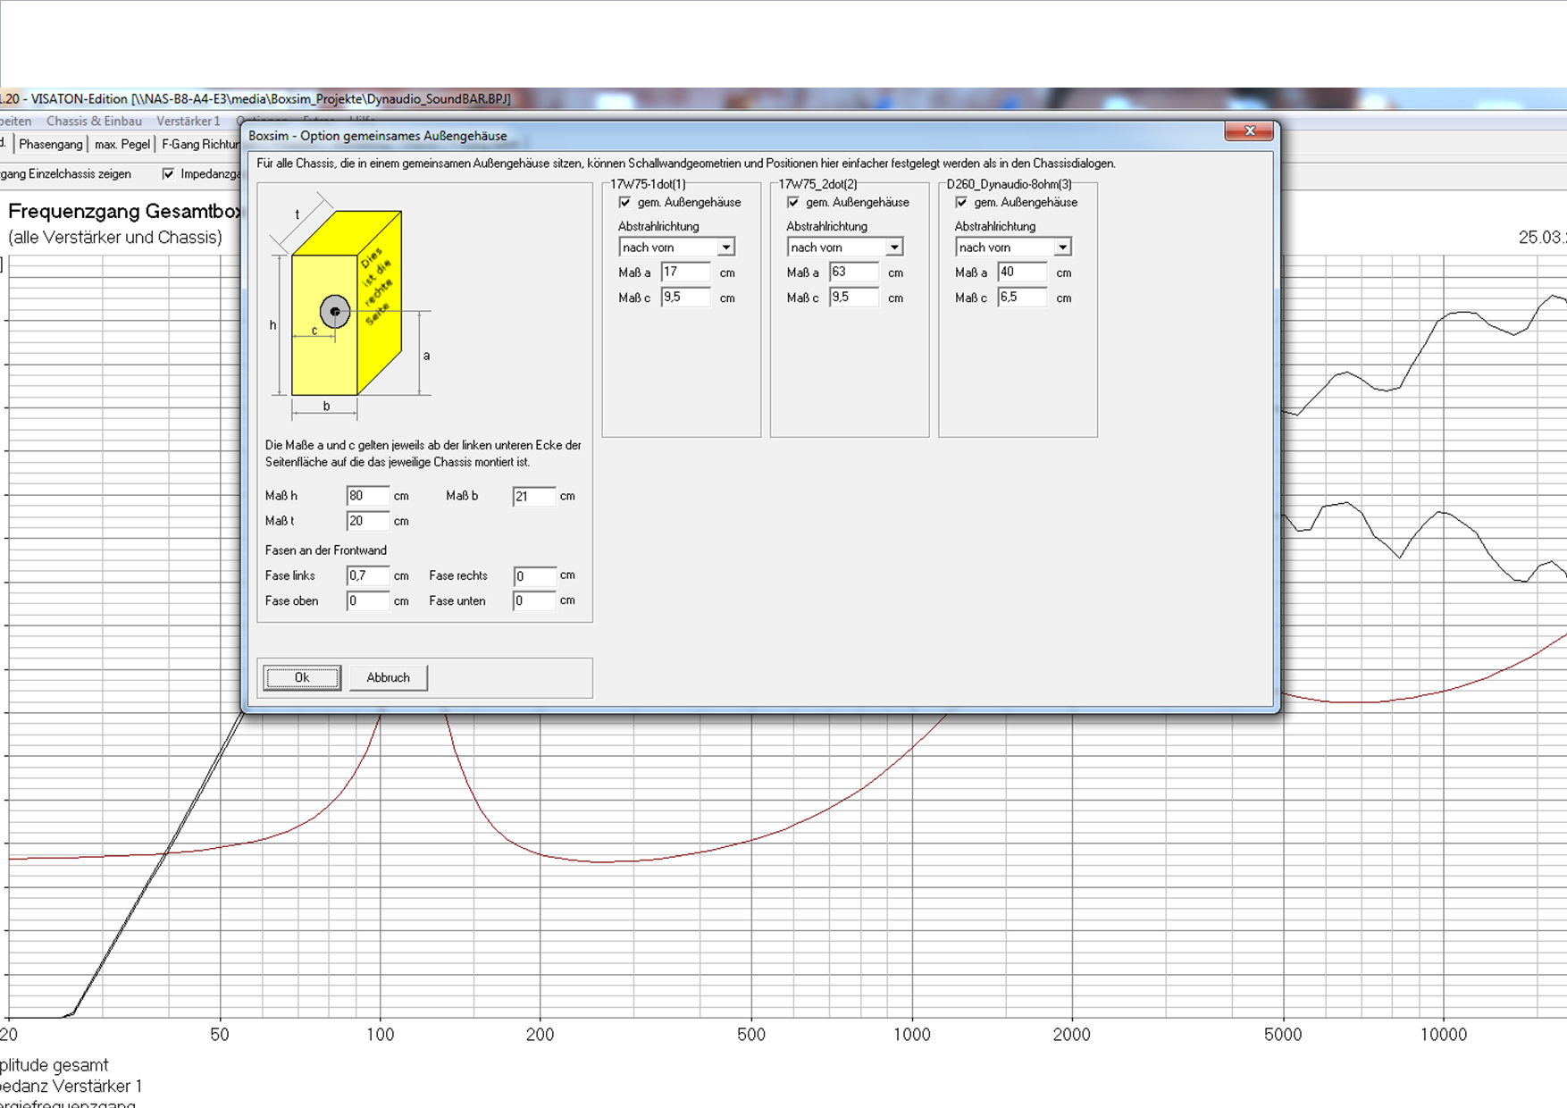
Task: Toggle the Impedanzgang checkbox
Action: [168, 174]
